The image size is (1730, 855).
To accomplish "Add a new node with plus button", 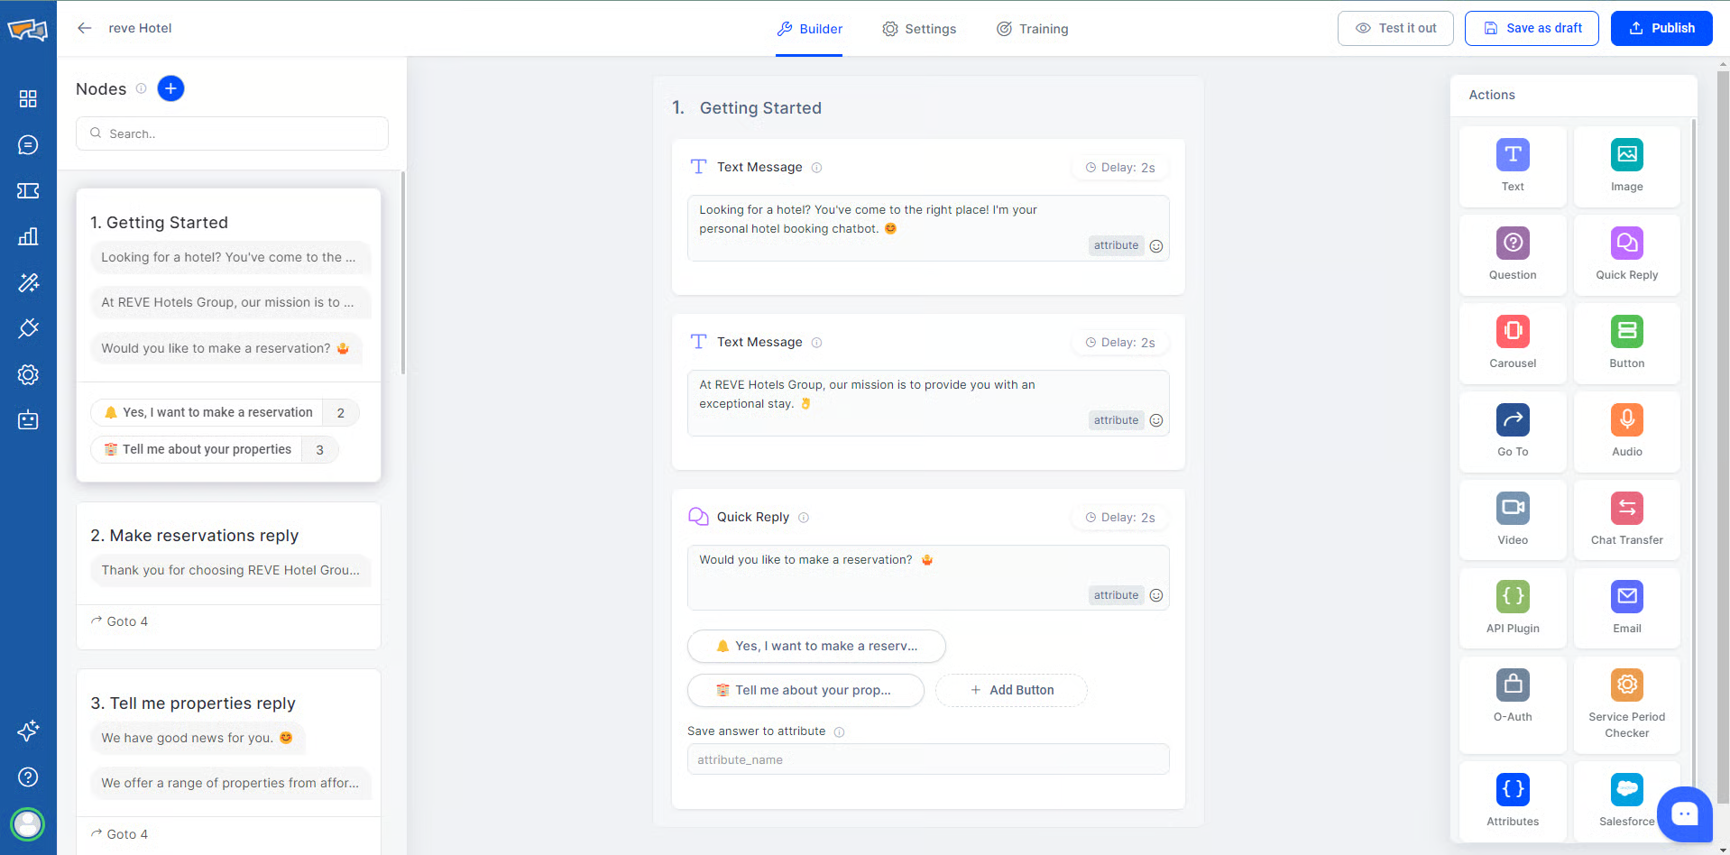I will coord(170,88).
